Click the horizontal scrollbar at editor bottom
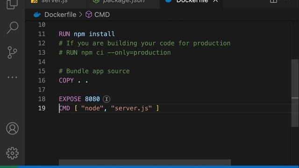299x168 pixels. pyautogui.click(x=145, y=162)
